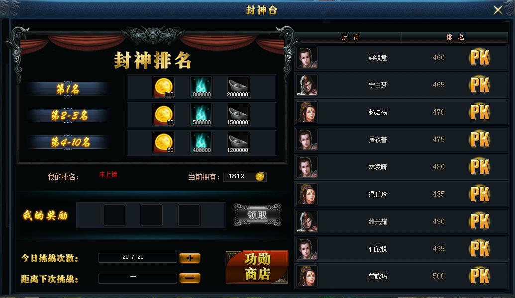Image resolution: width=515 pixels, height=298 pixels.
Task: Click the 500000 blue flame icon
Action: point(202,115)
